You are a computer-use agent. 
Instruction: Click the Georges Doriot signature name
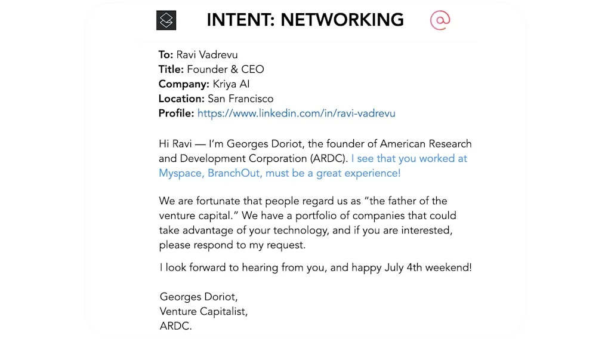pyautogui.click(x=195, y=297)
